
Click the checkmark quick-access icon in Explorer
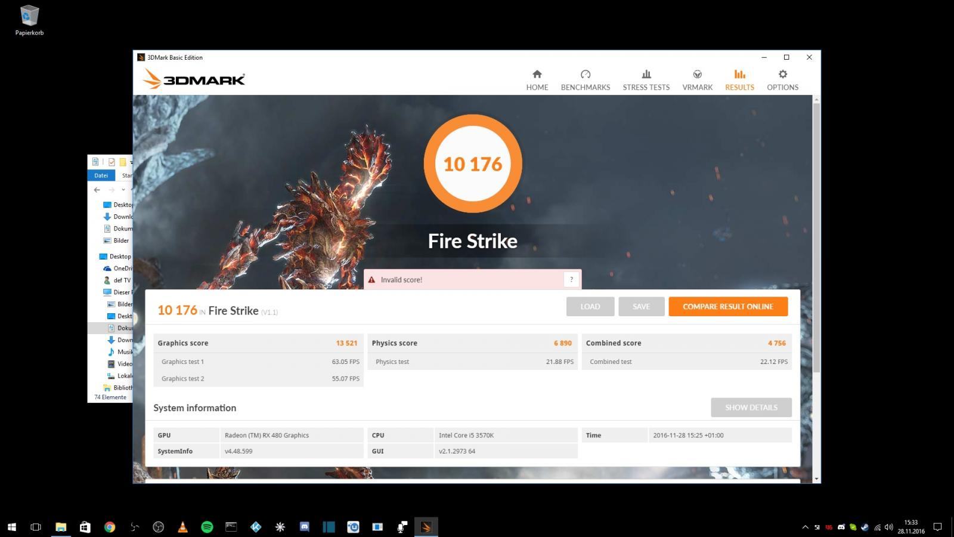[111, 162]
